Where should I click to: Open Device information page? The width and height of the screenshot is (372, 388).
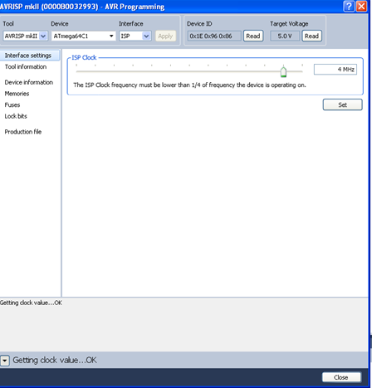[29, 82]
